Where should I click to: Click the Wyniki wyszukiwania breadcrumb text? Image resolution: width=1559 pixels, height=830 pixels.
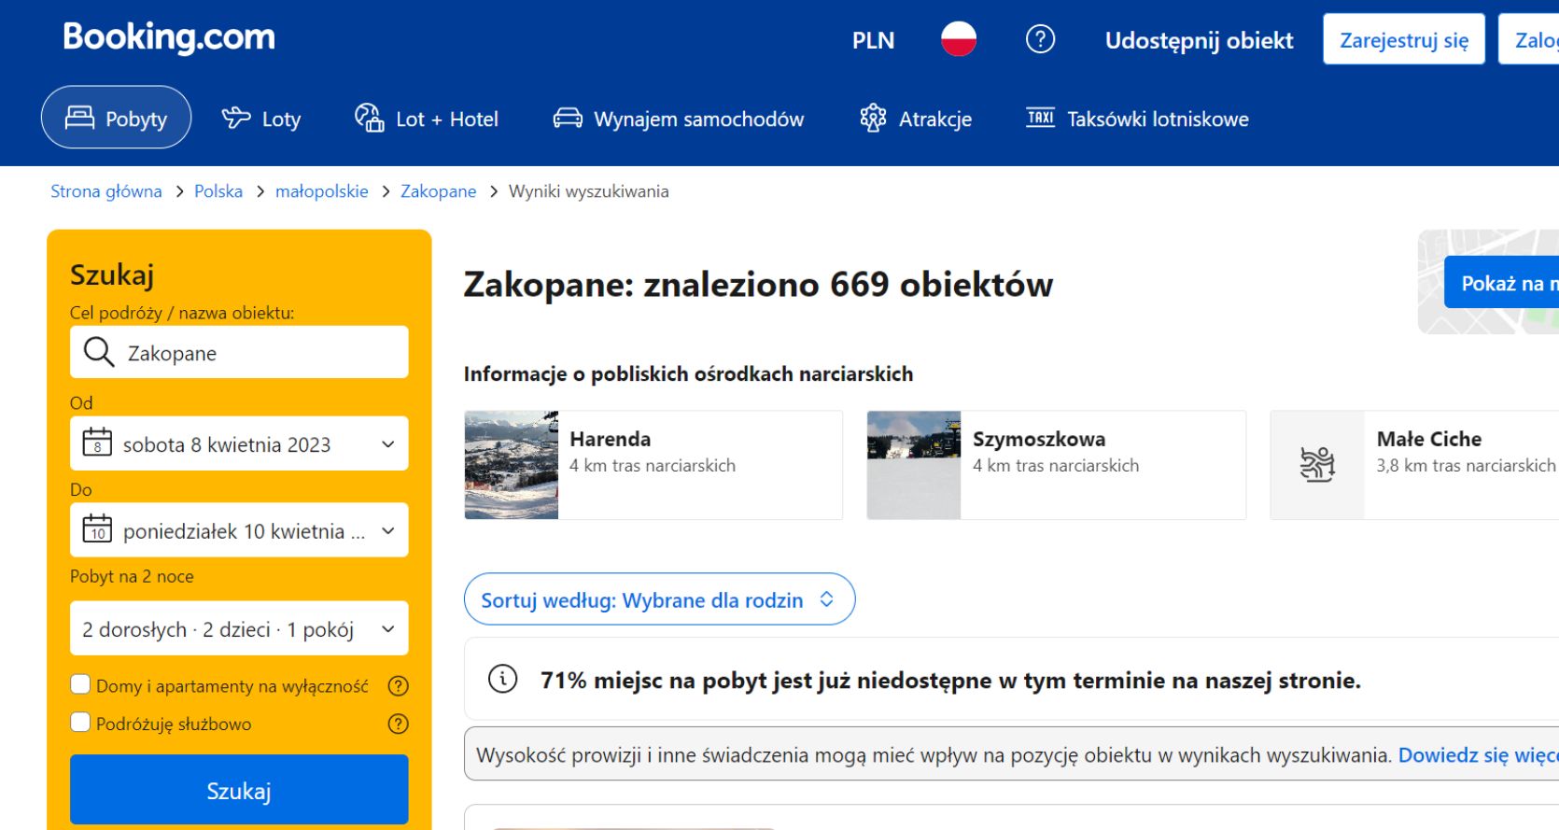pos(589,191)
